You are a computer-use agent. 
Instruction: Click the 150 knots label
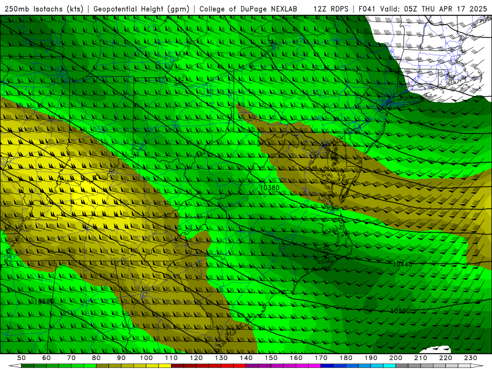271,358
